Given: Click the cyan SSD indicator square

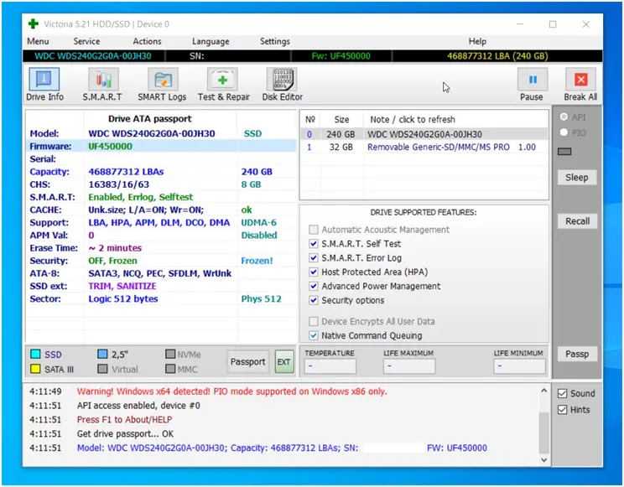Looking at the screenshot, I should (35, 354).
